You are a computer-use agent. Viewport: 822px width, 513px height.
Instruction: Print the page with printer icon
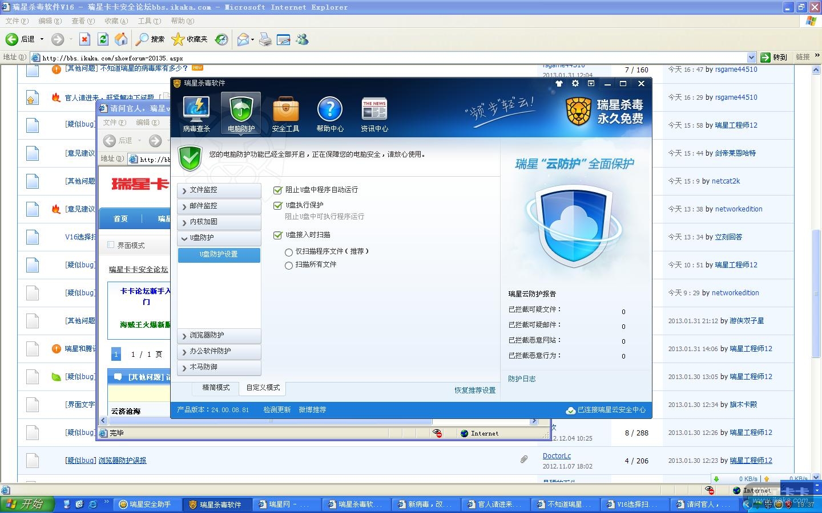point(265,39)
